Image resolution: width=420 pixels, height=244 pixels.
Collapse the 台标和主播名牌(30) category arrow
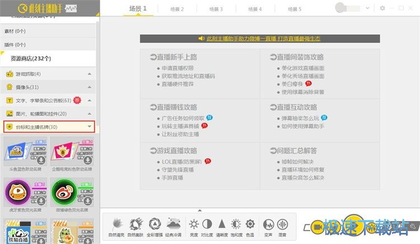pos(90,127)
